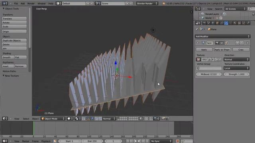Viewport: 255px width, 143px height.
Task: Open the World properties tab icon
Action: tap(213, 23)
